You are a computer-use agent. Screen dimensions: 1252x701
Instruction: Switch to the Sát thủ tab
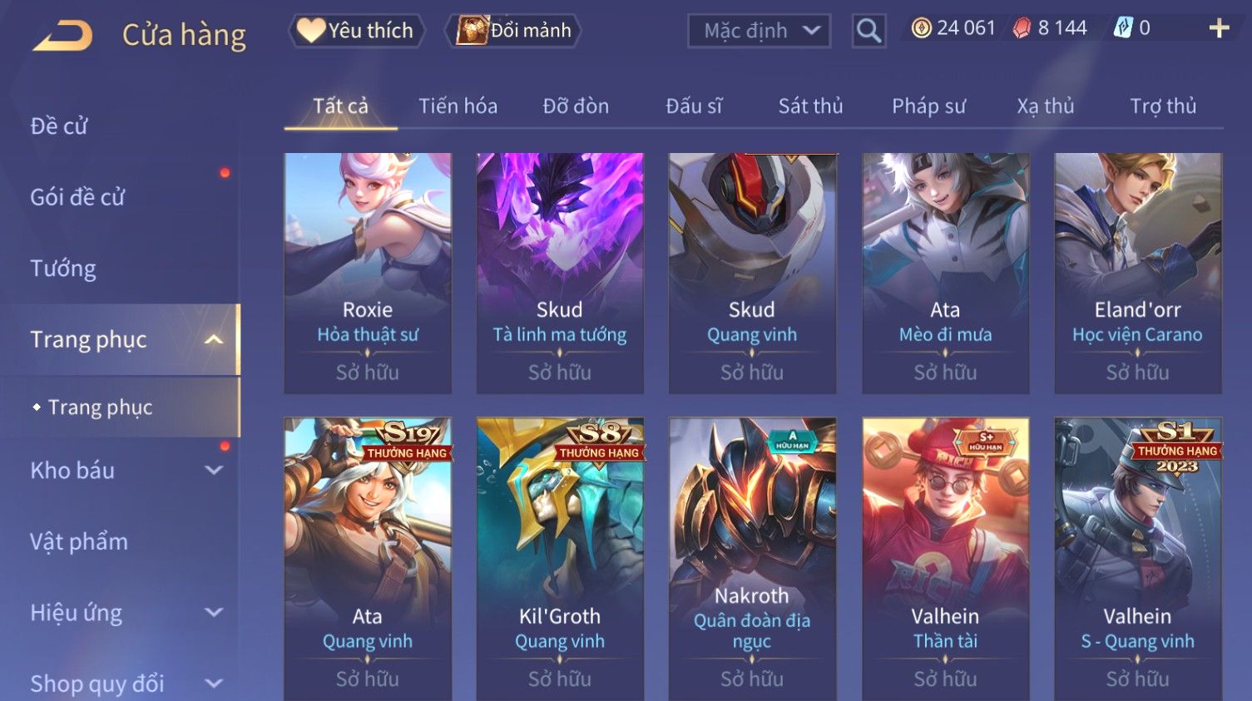[810, 106]
